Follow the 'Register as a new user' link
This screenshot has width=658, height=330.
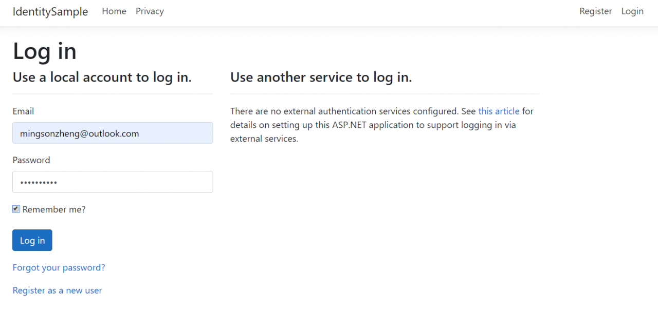57,290
